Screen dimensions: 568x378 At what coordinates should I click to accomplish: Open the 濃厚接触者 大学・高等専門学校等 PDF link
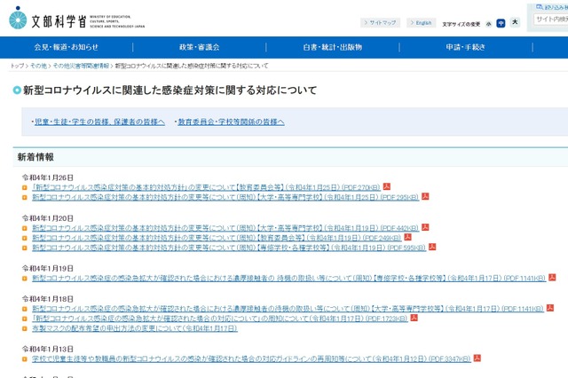click(288, 309)
